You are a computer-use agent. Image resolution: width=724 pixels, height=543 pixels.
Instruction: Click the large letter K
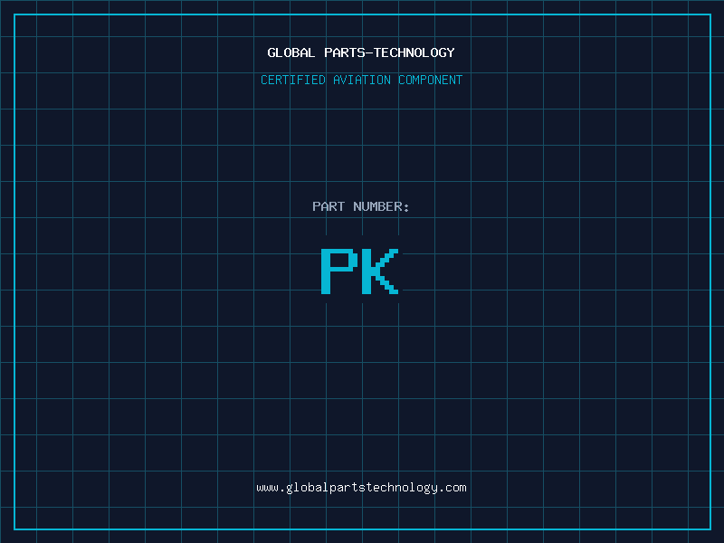point(381,271)
